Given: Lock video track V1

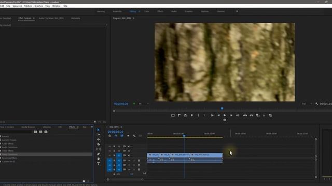Looking at the screenshot, I should coord(114,156).
